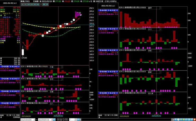Click the stock name 廣達(2382)
196x121 pixels.
[25, 1]
